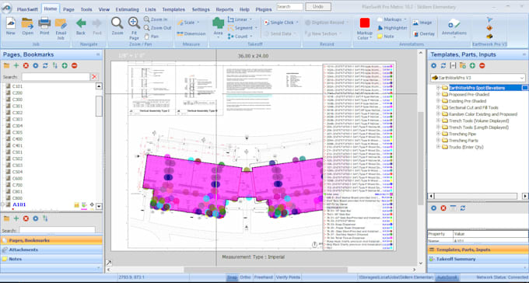
Task: Clear the Pages search with red X
Action: [95, 77]
